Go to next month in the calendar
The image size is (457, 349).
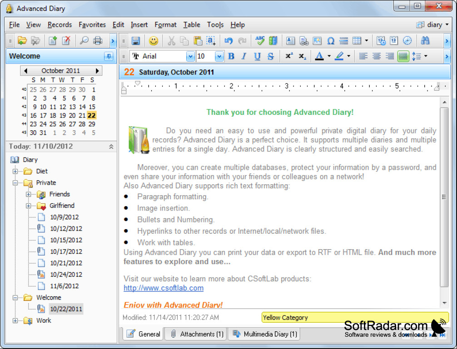97,71
